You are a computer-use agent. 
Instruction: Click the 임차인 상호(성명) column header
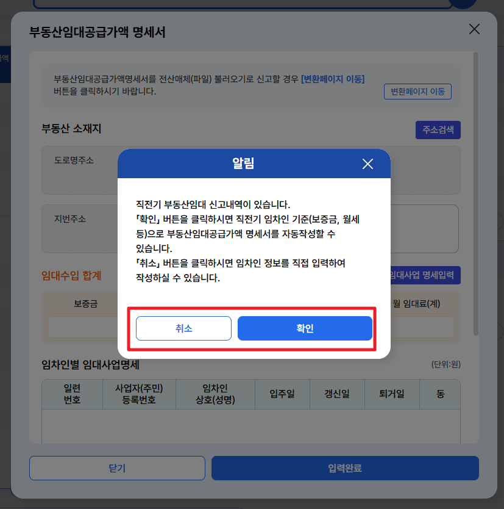pos(215,394)
